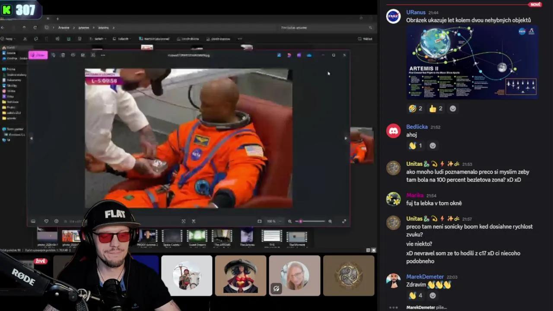The height and width of the screenshot is (311, 553).
Task: Add a new File Explorer tab
Action: tap(57, 19)
